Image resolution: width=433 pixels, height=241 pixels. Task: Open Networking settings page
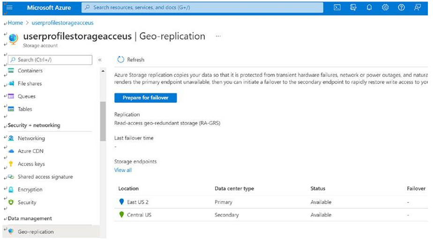click(31, 138)
